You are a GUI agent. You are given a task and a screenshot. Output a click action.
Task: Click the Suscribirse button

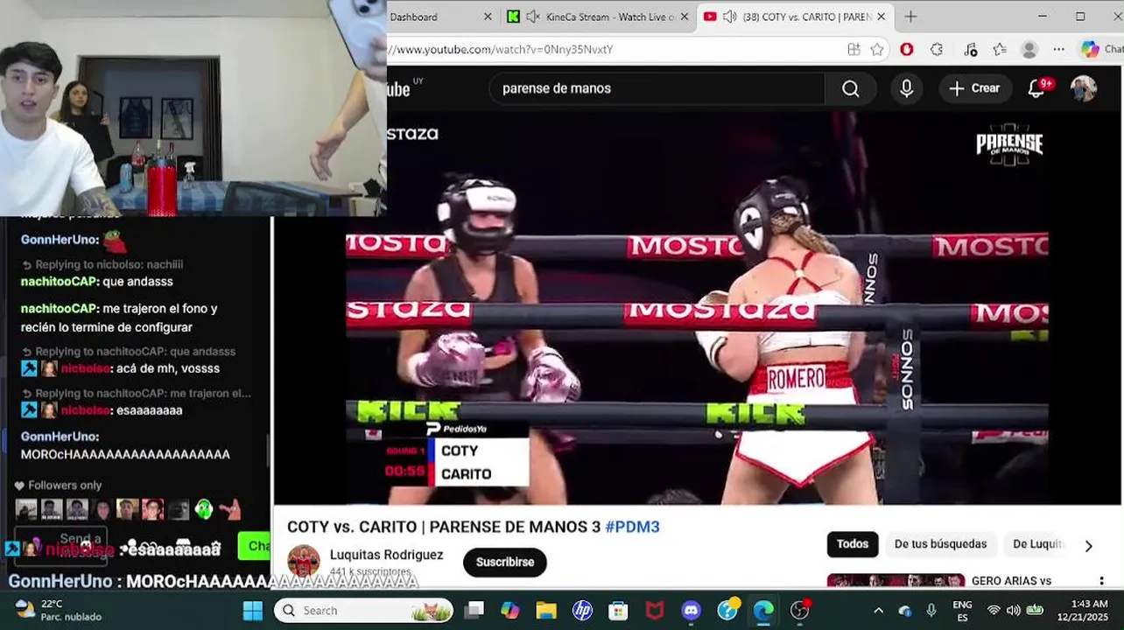[x=505, y=562]
